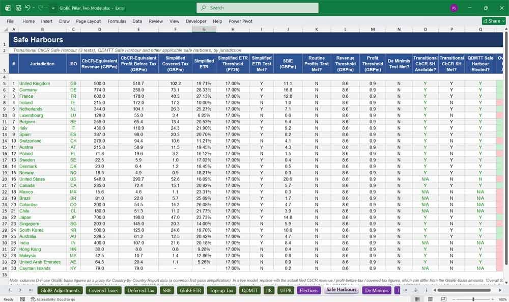Switch to the GloBE ETR sheet tab
Viewport: 509px width, 302px height.
[x=190, y=290]
